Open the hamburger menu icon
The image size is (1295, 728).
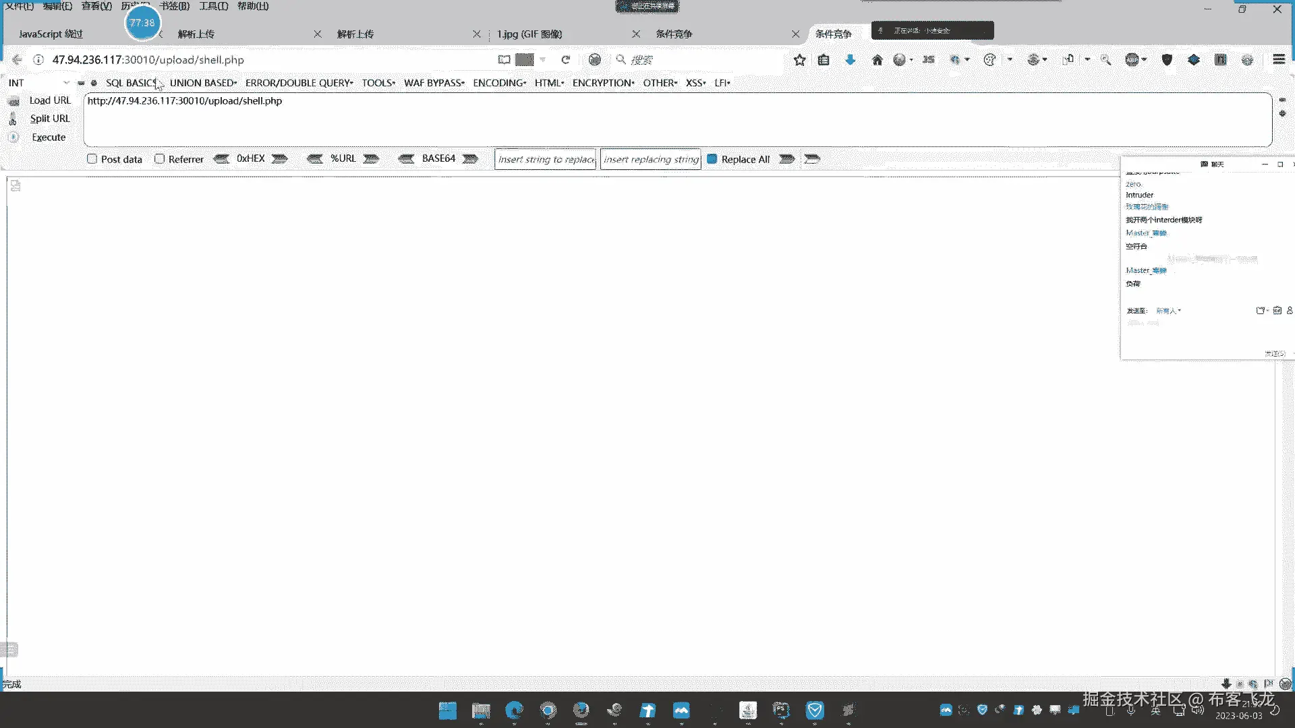tap(1279, 59)
